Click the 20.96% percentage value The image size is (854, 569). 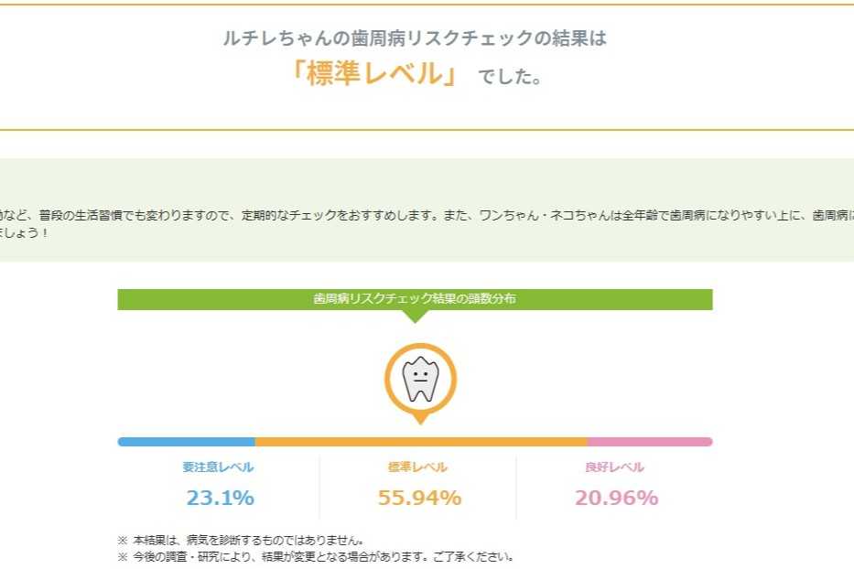tap(616, 499)
